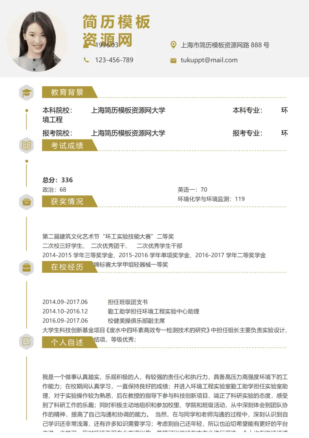Click the phone handset icon
The image size is (309, 438).
point(87,60)
